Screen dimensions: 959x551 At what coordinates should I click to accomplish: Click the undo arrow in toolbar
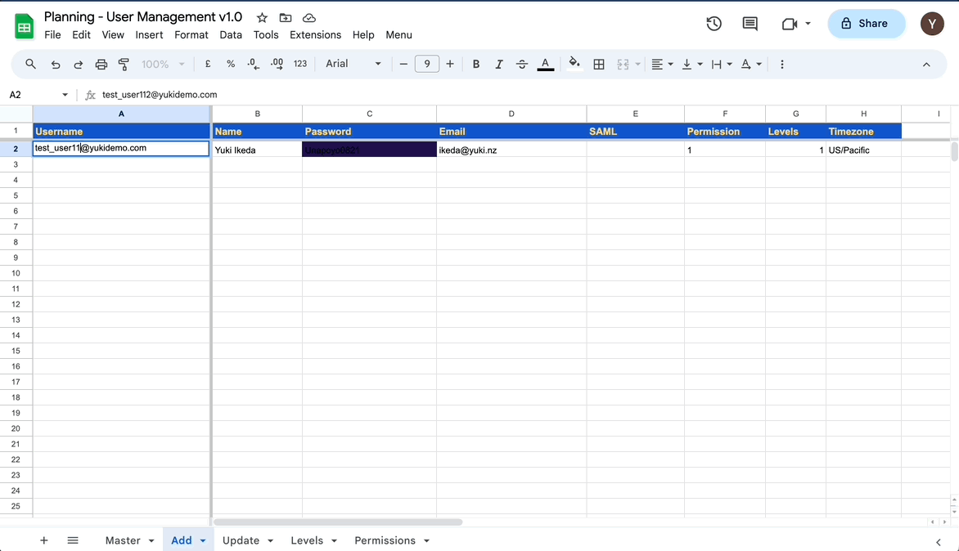click(x=56, y=65)
